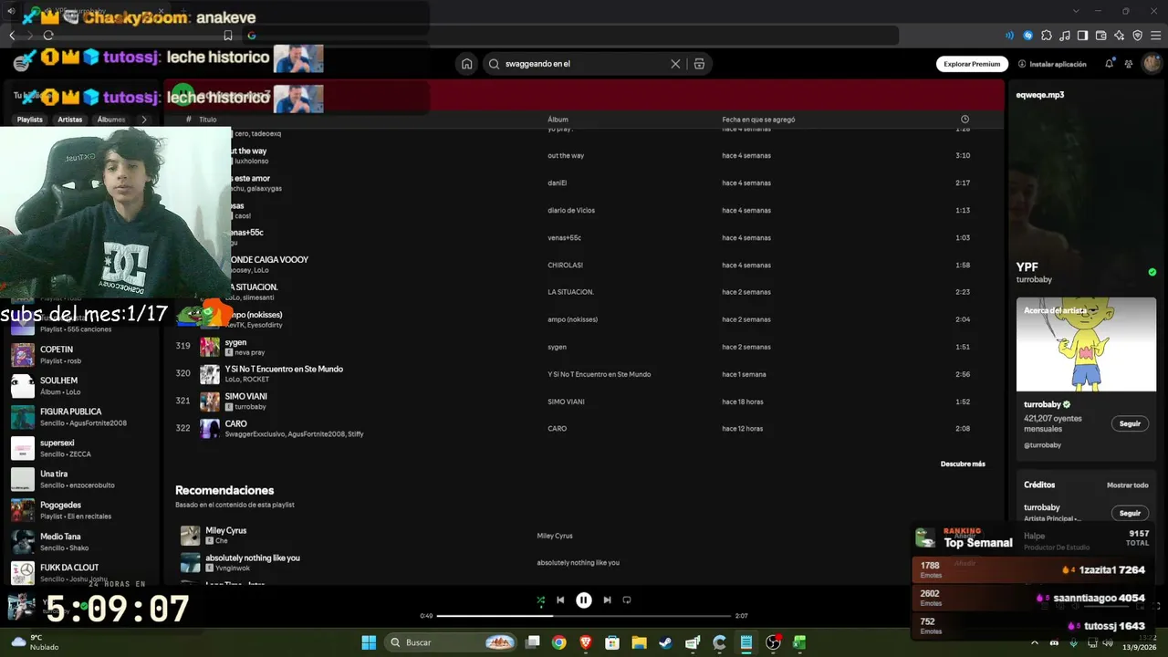Focus the search box containing 'swaggeando en el'
Viewport: 1168px width, 657px height.
coord(584,64)
